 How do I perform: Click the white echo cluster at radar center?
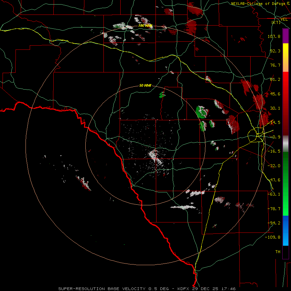(x=156, y=157)
